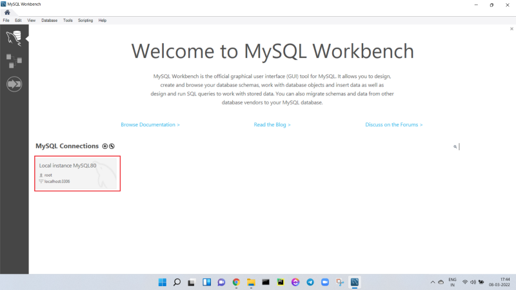Screen dimensions: 516x290
Task: Open Zoom from taskbar
Action: [x=325, y=282]
